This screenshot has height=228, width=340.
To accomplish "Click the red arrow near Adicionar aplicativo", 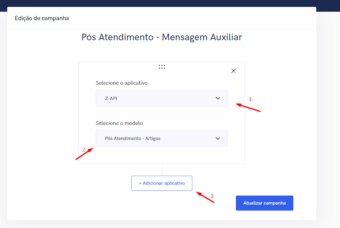I will [205, 197].
